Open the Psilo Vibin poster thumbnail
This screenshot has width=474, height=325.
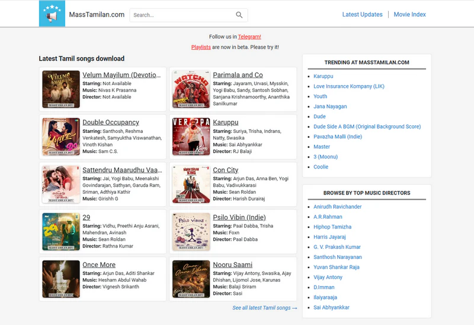tap(191, 232)
